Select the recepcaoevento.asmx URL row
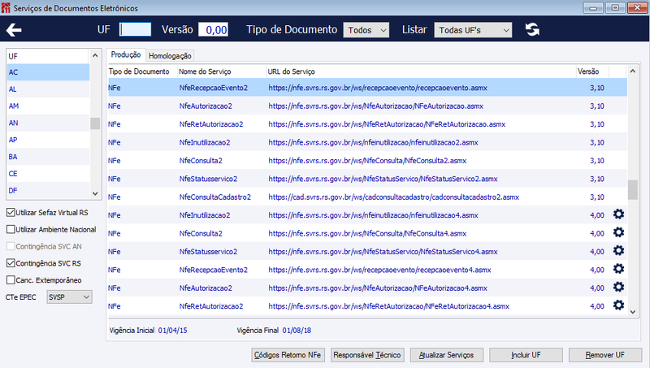Viewport: 650px width, 368px height. [368, 88]
